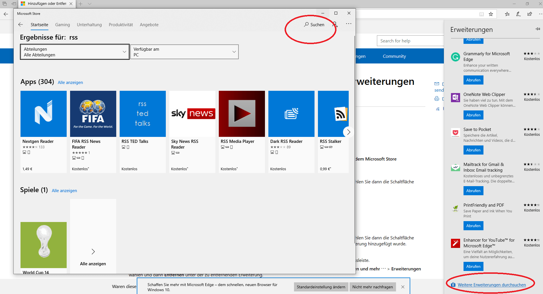The width and height of the screenshot is (543, 294).
Task: Go back in the Microsoft Store window
Action: coord(21,25)
